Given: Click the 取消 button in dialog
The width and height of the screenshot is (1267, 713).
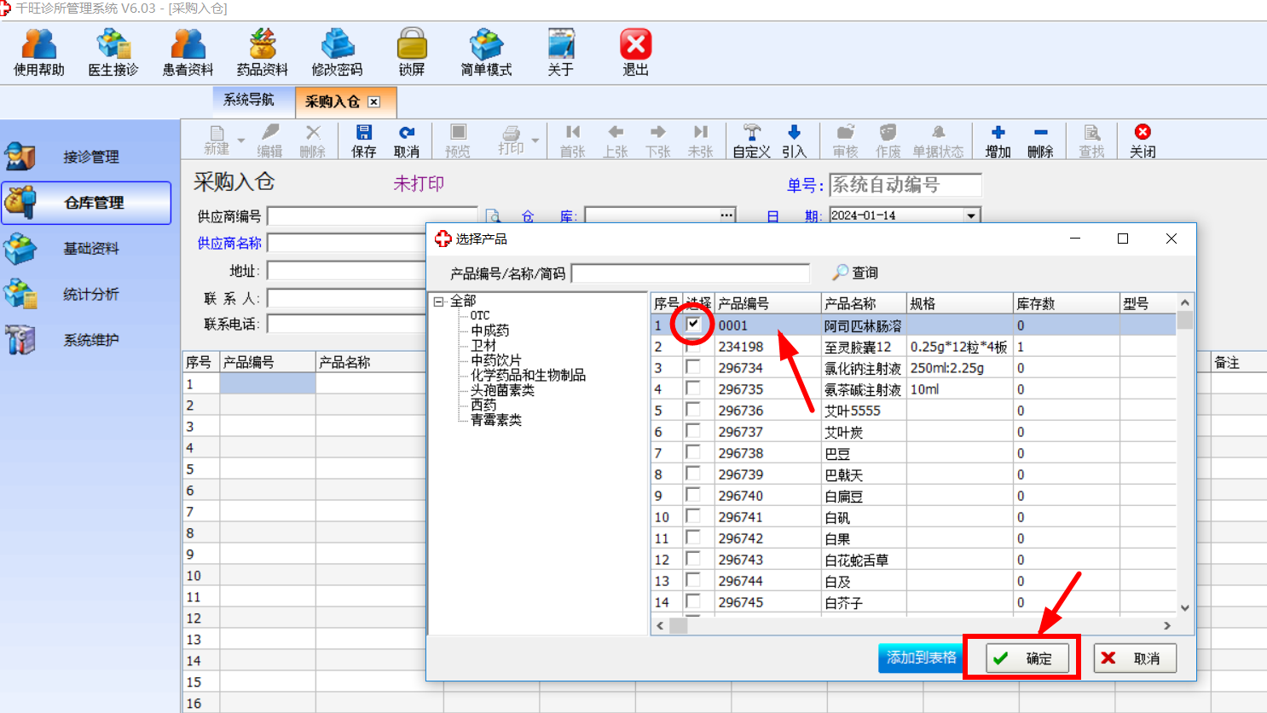Looking at the screenshot, I should pos(1135,658).
